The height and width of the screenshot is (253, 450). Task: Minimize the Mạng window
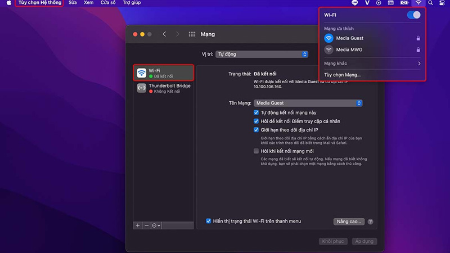tap(142, 34)
